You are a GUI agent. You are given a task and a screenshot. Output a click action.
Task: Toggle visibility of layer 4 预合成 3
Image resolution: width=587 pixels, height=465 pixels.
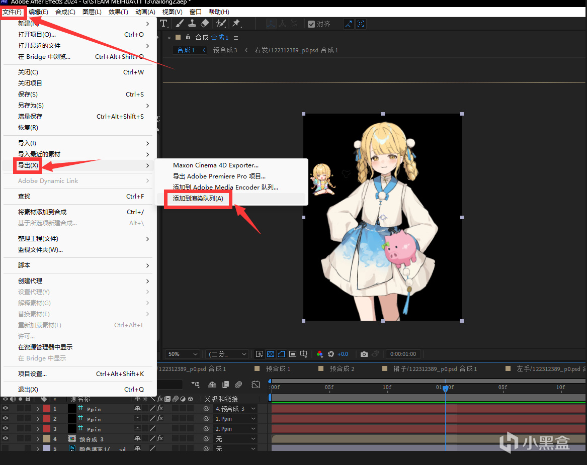coord(6,439)
